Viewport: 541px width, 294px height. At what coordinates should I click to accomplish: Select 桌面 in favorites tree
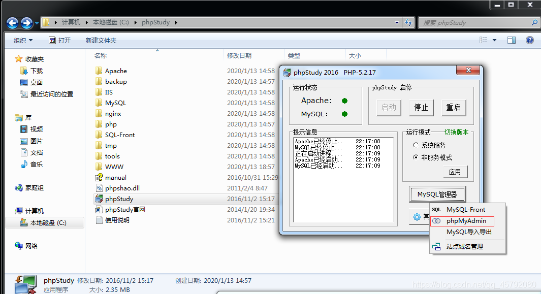36,82
